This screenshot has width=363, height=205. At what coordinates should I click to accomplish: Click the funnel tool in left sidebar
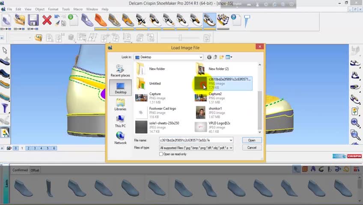pos(5,108)
